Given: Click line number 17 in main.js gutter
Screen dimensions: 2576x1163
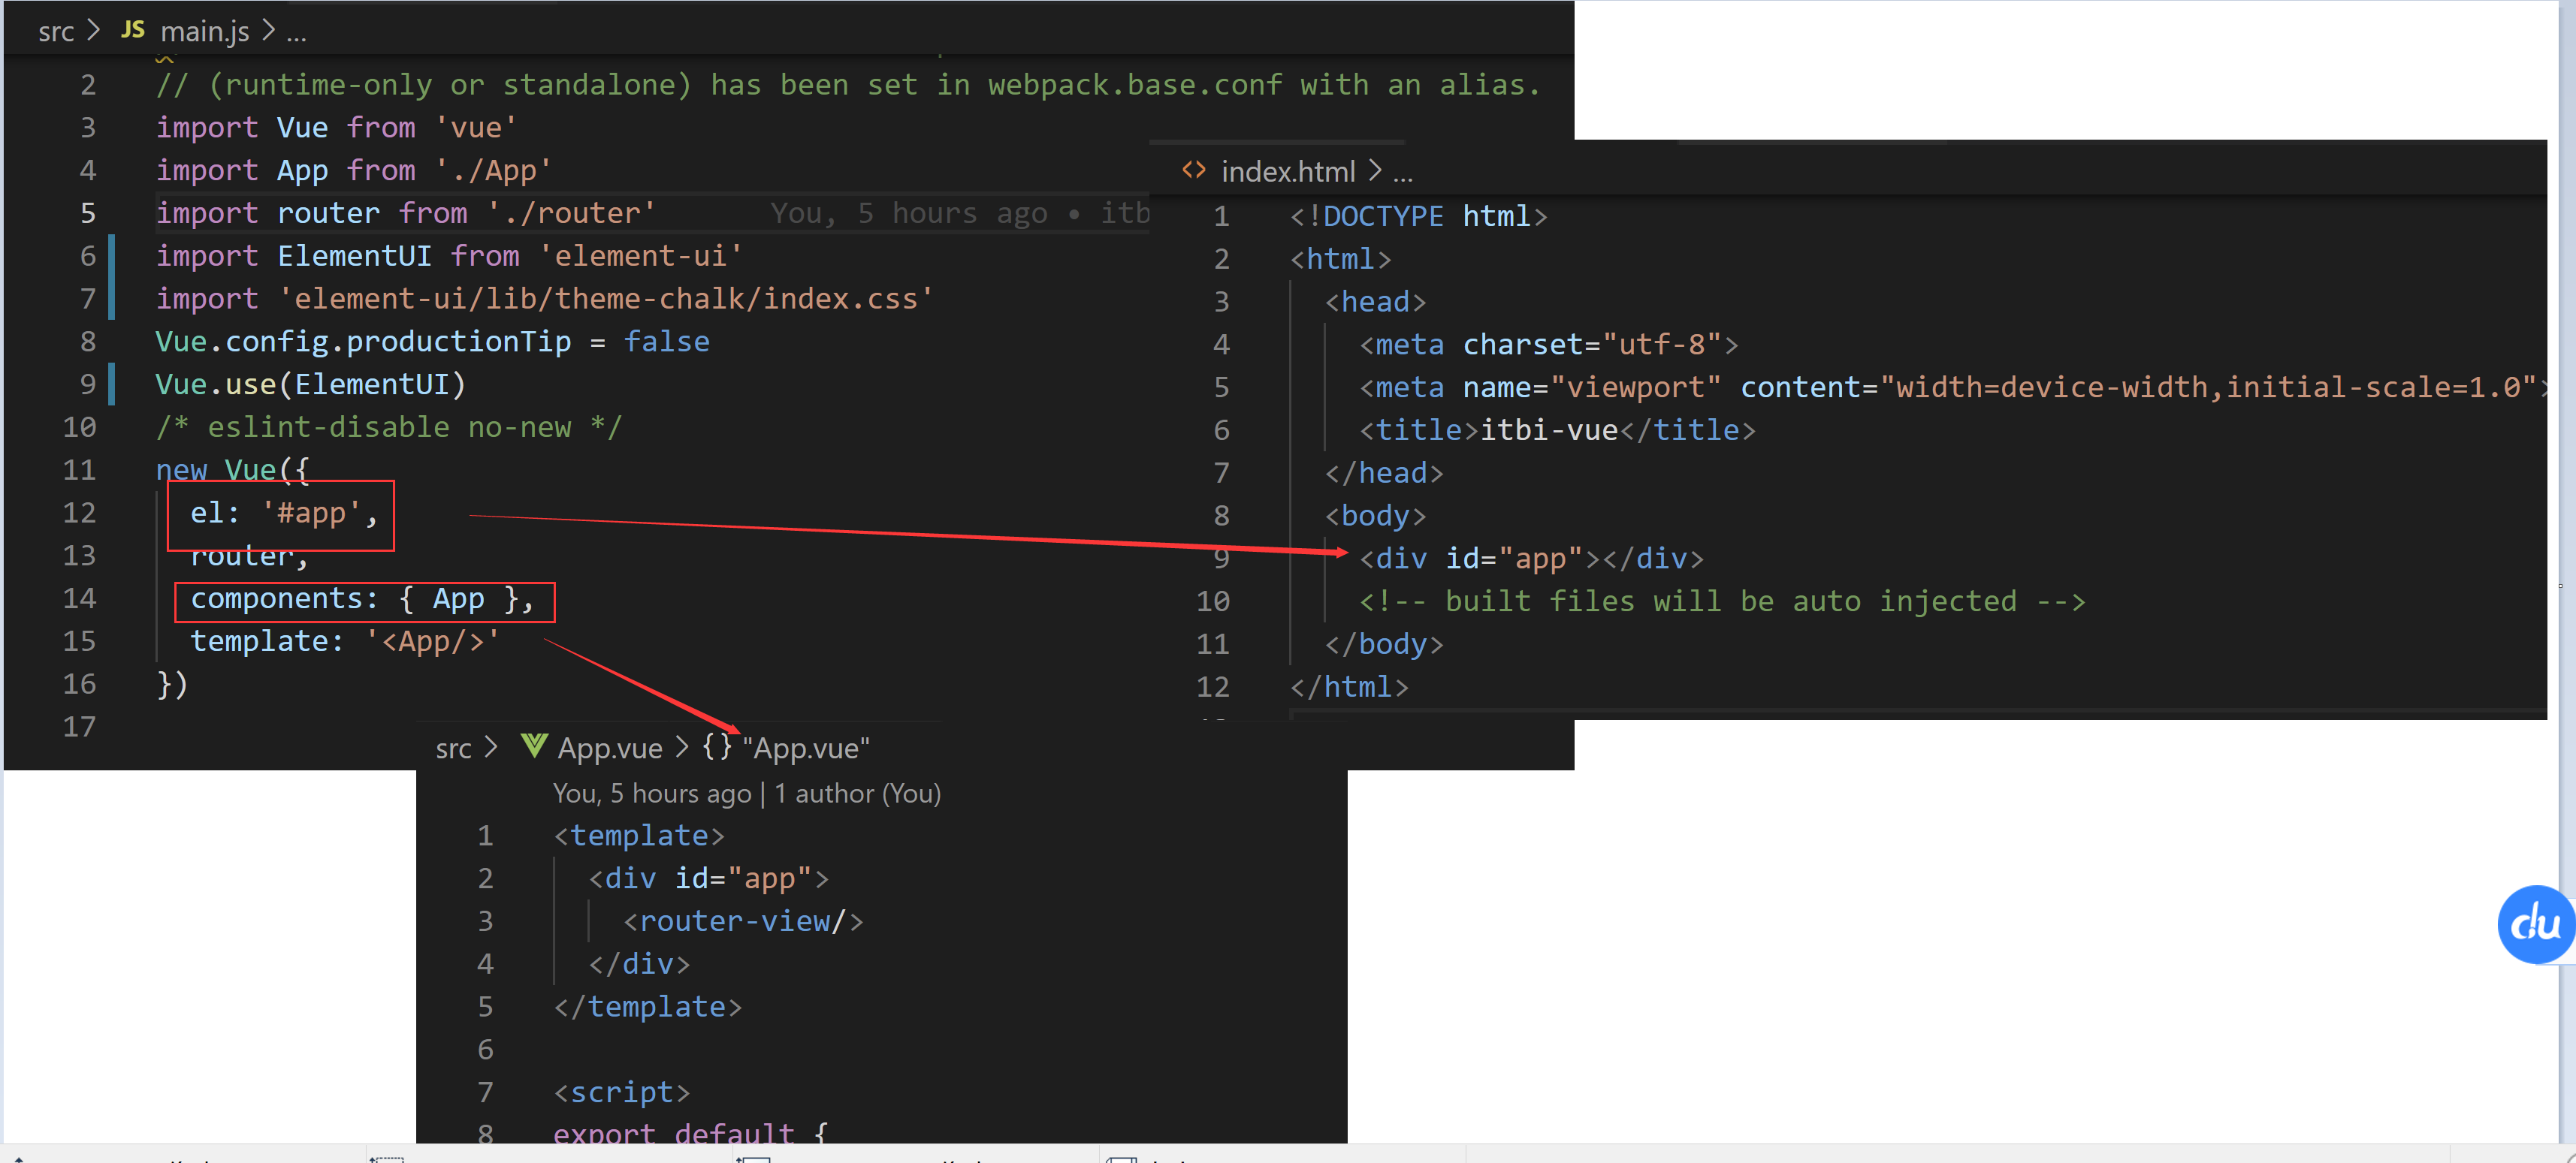Looking at the screenshot, I should [x=79, y=726].
